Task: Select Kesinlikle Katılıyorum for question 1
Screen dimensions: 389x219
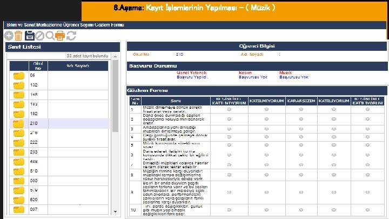Action: [x=368, y=109]
